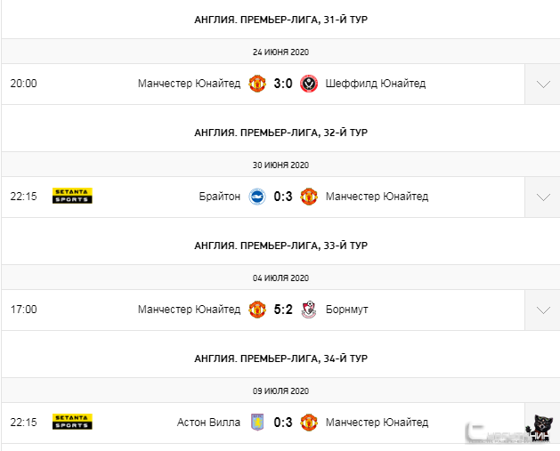Click Manchester United crest in Aston Villa match
Screen dimensions: 560x451
click(309, 423)
